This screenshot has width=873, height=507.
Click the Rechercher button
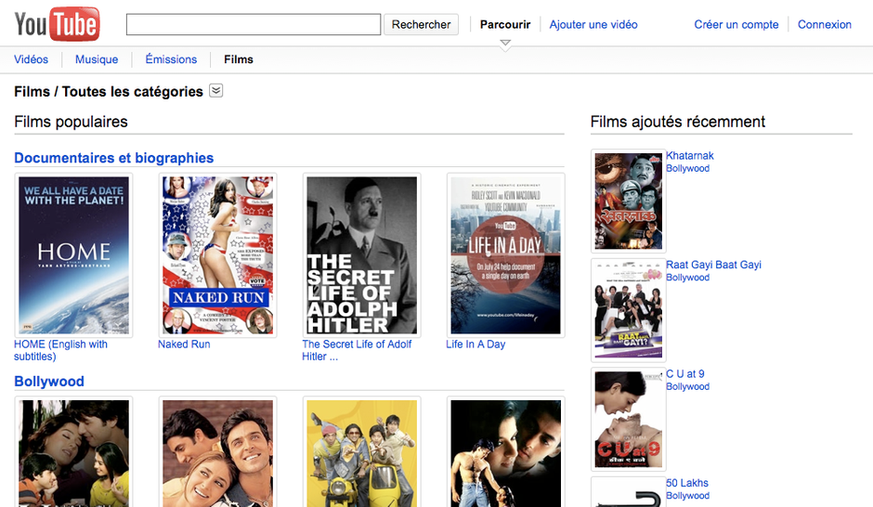[421, 24]
